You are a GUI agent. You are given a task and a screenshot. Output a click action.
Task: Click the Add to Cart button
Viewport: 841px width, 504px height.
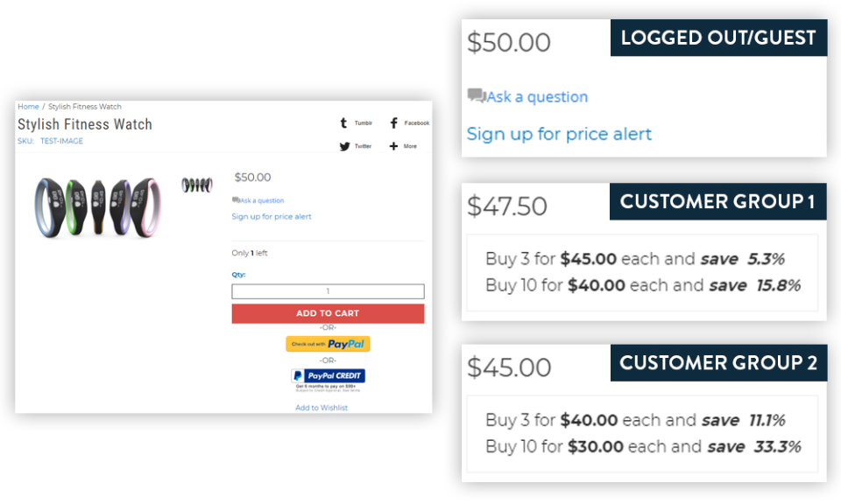tap(328, 313)
